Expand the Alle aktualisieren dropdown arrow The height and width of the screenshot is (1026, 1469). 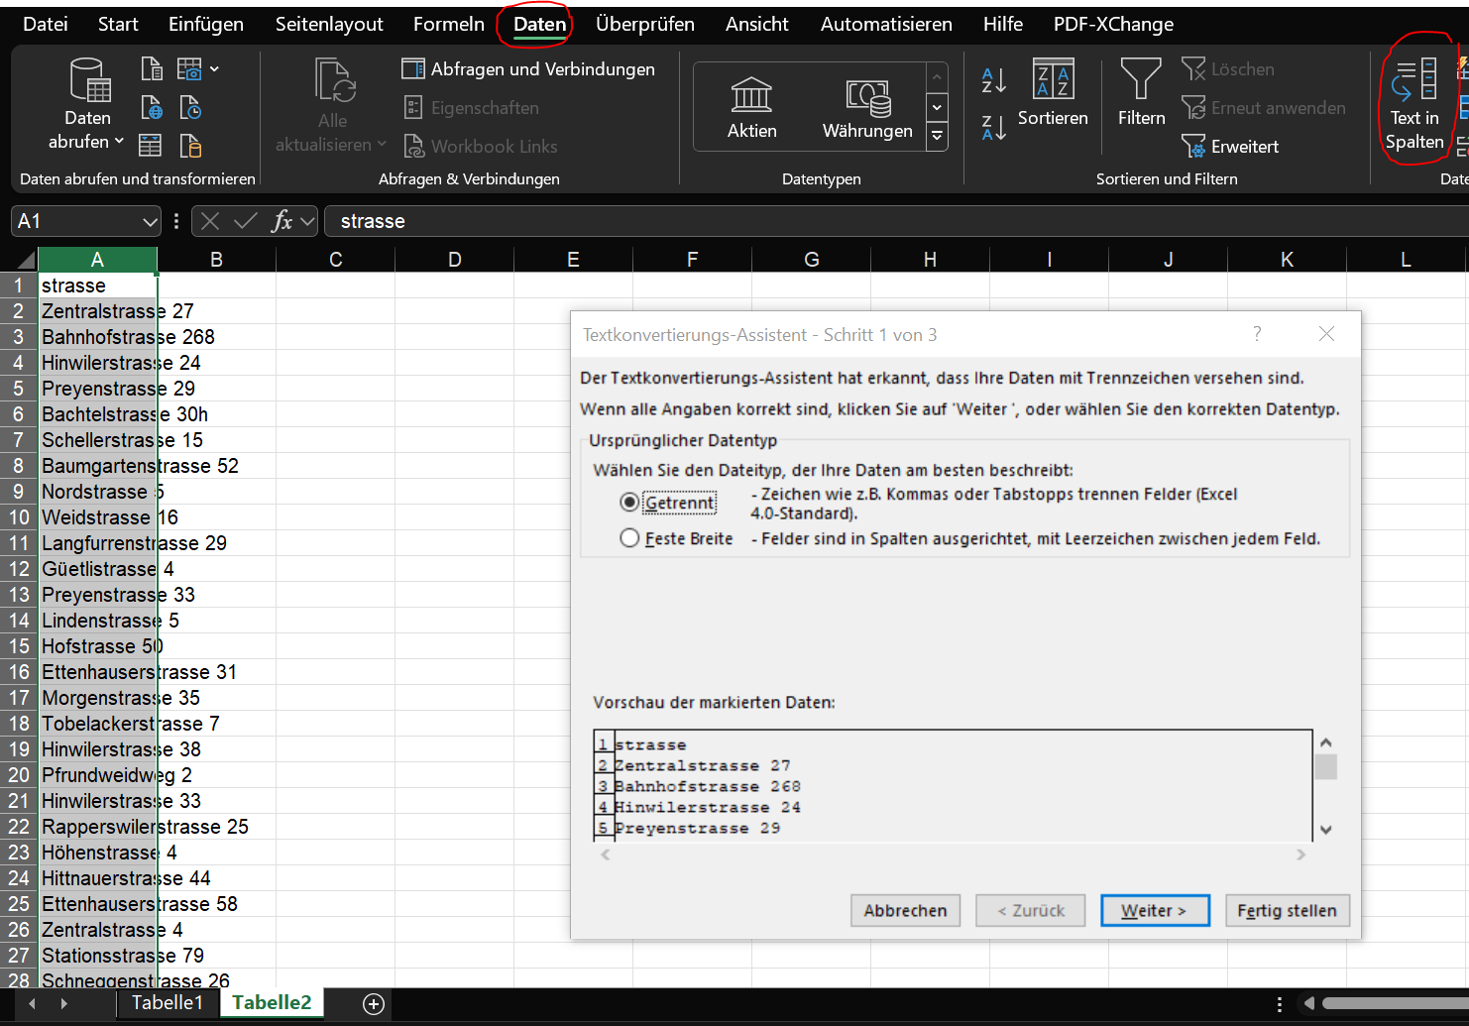tap(382, 145)
